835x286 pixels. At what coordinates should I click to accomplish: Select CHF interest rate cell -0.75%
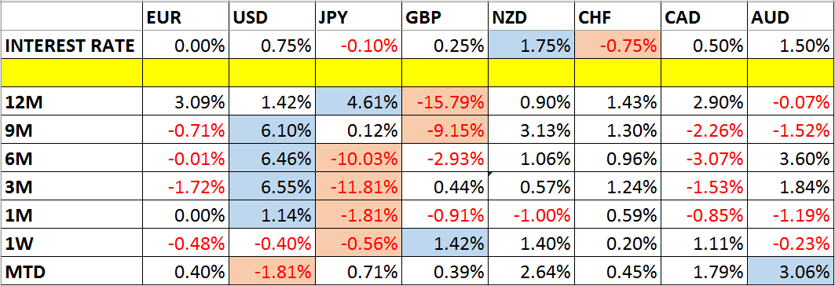click(x=617, y=46)
